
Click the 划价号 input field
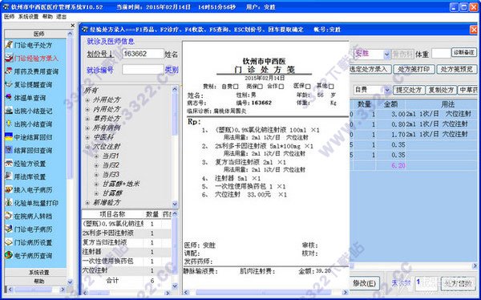143,54
